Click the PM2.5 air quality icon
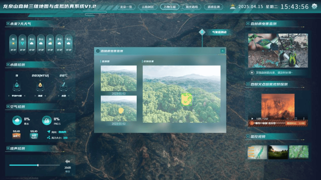Image resolution: width=321 pixels, height=180 pixels. tap(47, 120)
